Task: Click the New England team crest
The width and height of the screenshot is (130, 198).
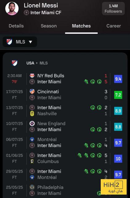Action: (x=32, y=123)
